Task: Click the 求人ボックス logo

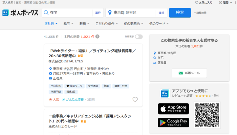Action: (x=20, y=13)
